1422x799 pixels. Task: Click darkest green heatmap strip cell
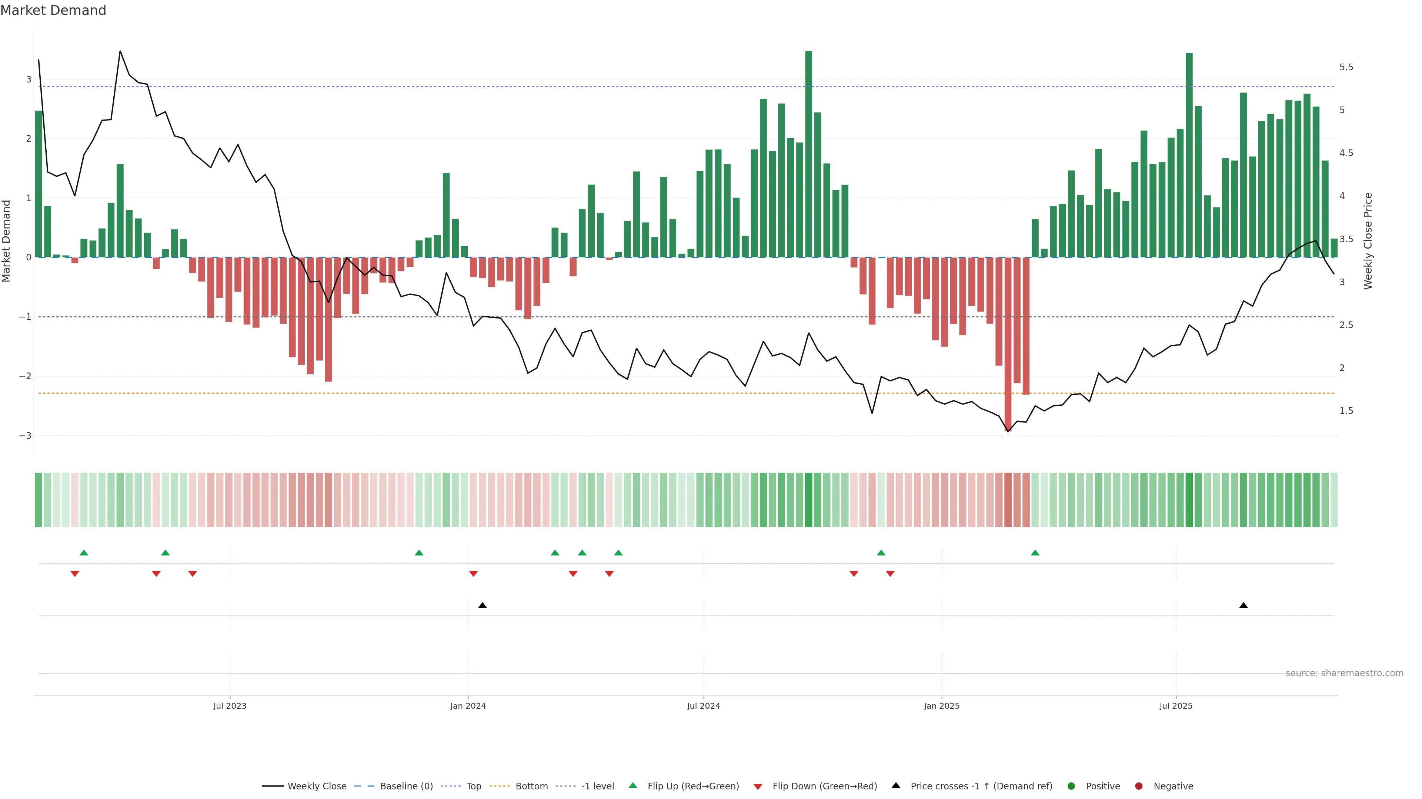pyautogui.click(x=809, y=500)
